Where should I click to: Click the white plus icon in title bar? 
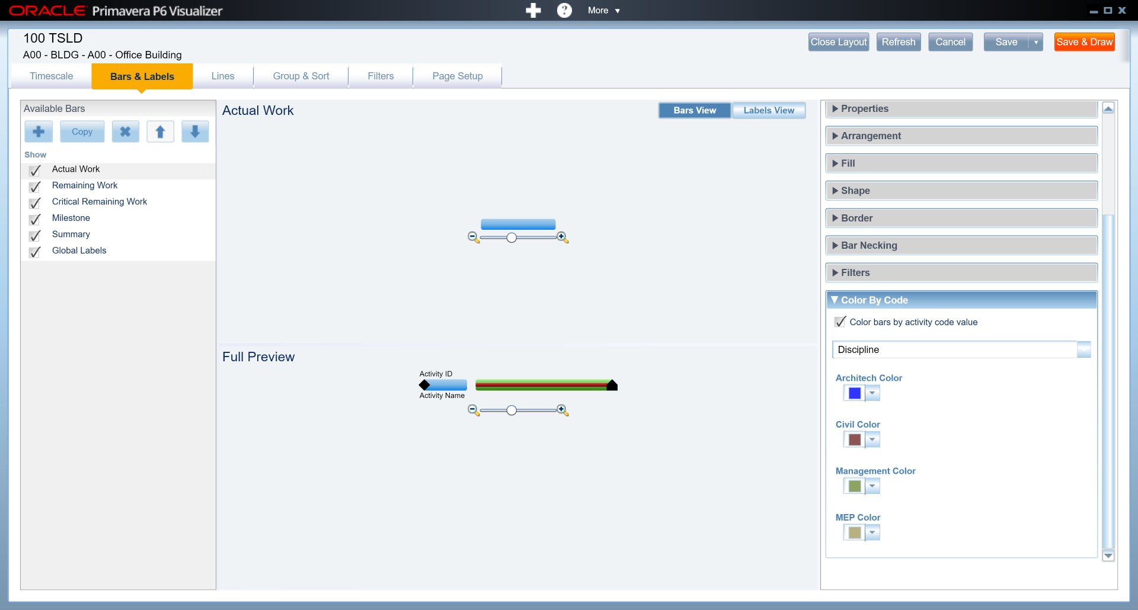point(533,11)
